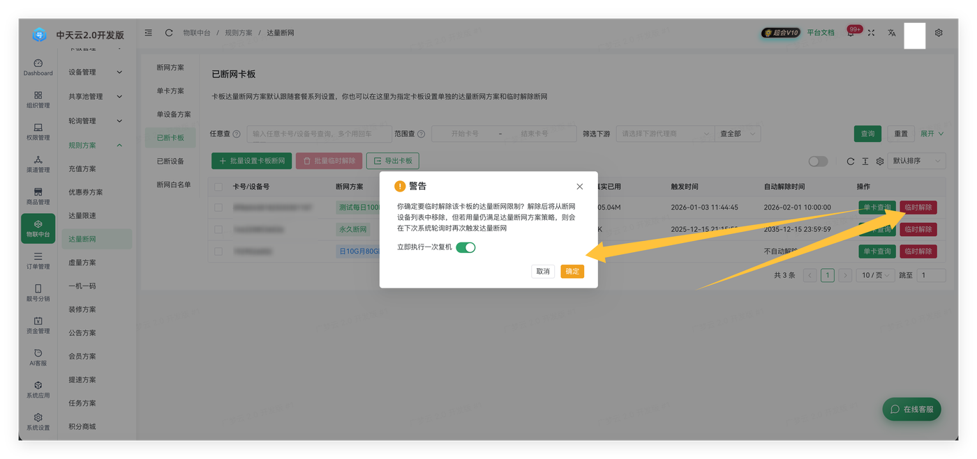Open header settings gear icon
This screenshot has height=459, width=977.
939,33
